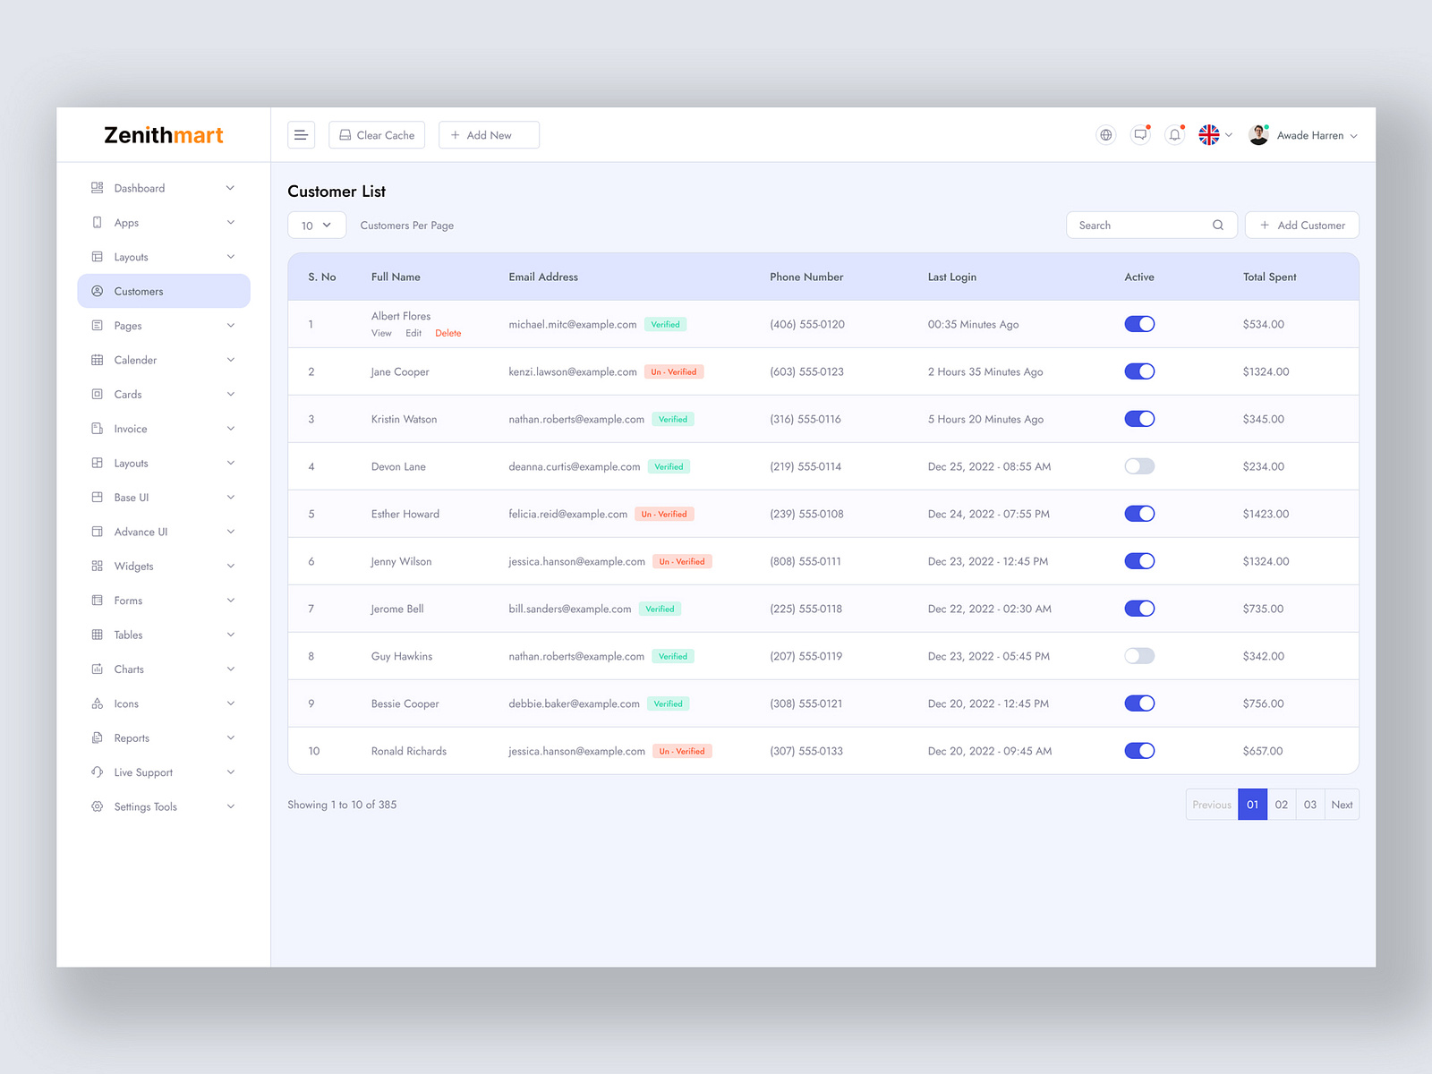
Task: Enable the Active toggle for Devon Lane
Action: click(1139, 465)
